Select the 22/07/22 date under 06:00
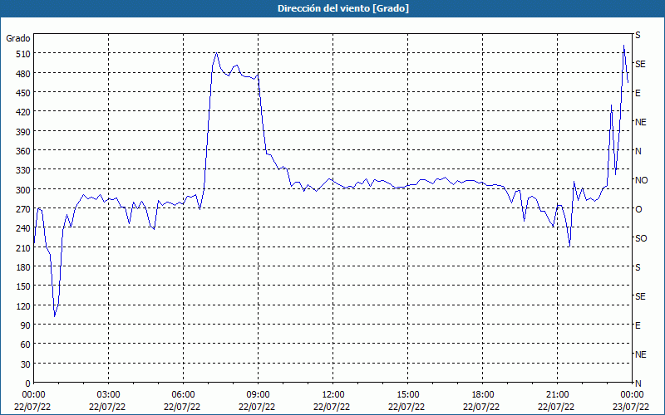The height and width of the screenshot is (415, 665). 183,407
